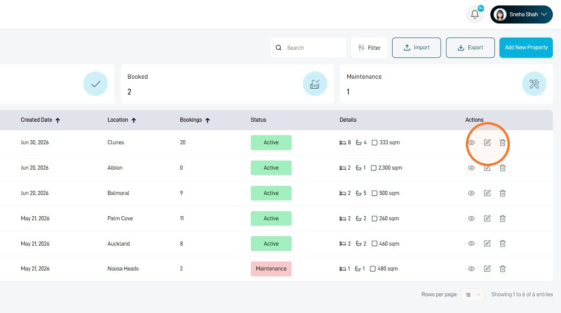Click the Showing 1 to 6 entries text
This screenshot has width=561, height=313.
tap(522, 294)
